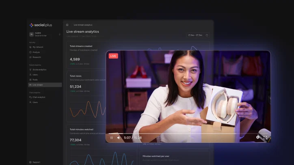The width and height of the screenshot is (294, 165).
Task: Click the red LIVE badge on video
Action: click(113, 56)
